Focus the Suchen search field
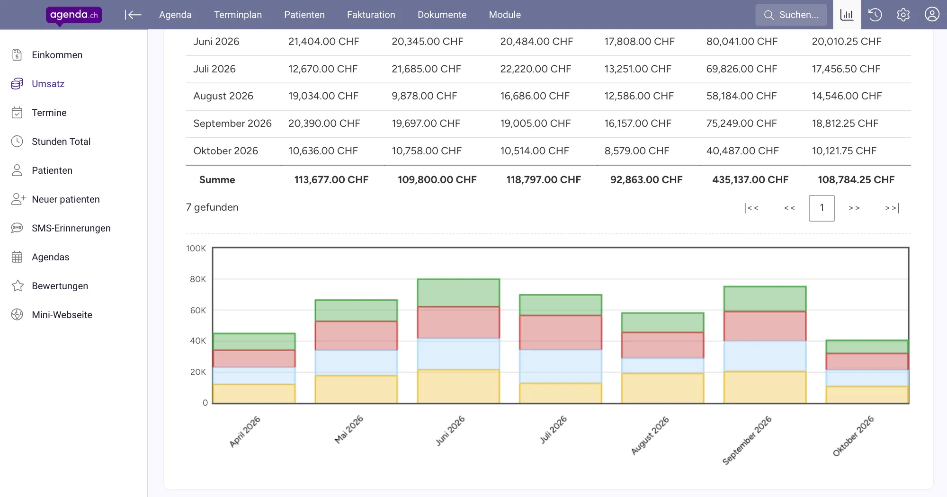The image size is (947, 497). coord(791,15)
